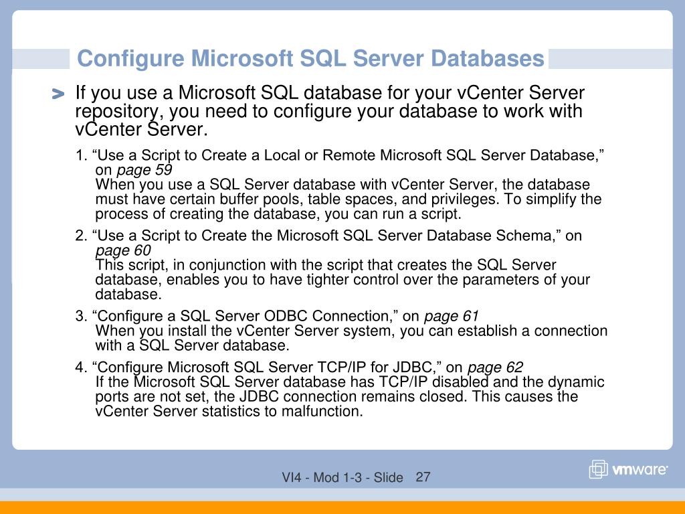Click the paragraph about buffer pools and table spaces
Viewport: 685px width, 514px height.
pos(348,199)
